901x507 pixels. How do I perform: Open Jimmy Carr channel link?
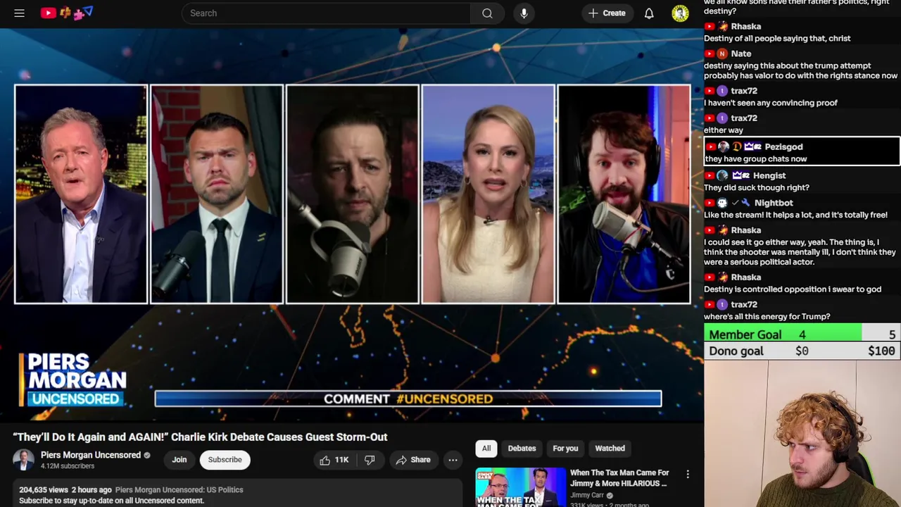click(x=587, y=495)
